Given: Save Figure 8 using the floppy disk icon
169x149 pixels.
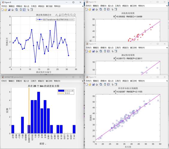Looking at the screenshot, I should point(9,10).
